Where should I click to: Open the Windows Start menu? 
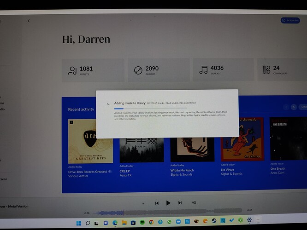(79, 223)
